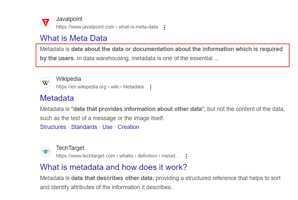Open the Wikipedia 'Metadata' article link
298x200 pixels.
click(x=57, y=98)
